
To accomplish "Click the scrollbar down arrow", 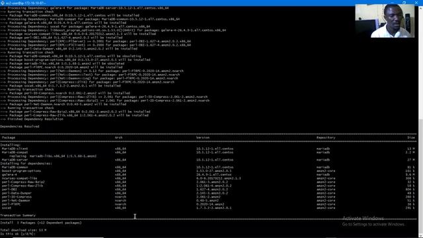I will coord(420,235).
